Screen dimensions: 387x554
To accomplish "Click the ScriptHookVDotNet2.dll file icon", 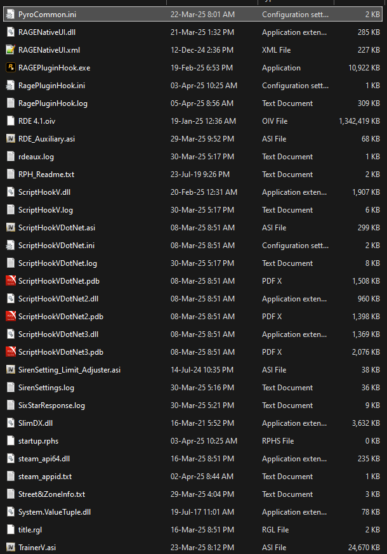I will pyautogui.click(x=11, y=298).
